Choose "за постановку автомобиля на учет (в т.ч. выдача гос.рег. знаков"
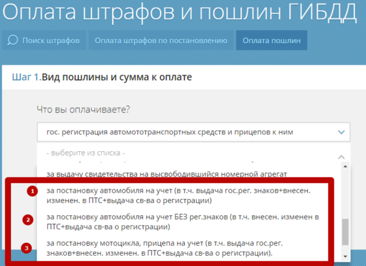The image size is (366, 266). click(x=179, y=196)
